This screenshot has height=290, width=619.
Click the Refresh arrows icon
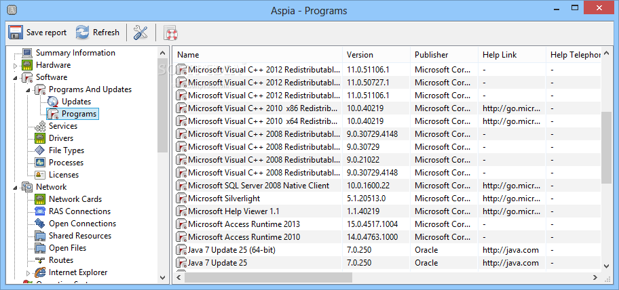tap(83, 33)
